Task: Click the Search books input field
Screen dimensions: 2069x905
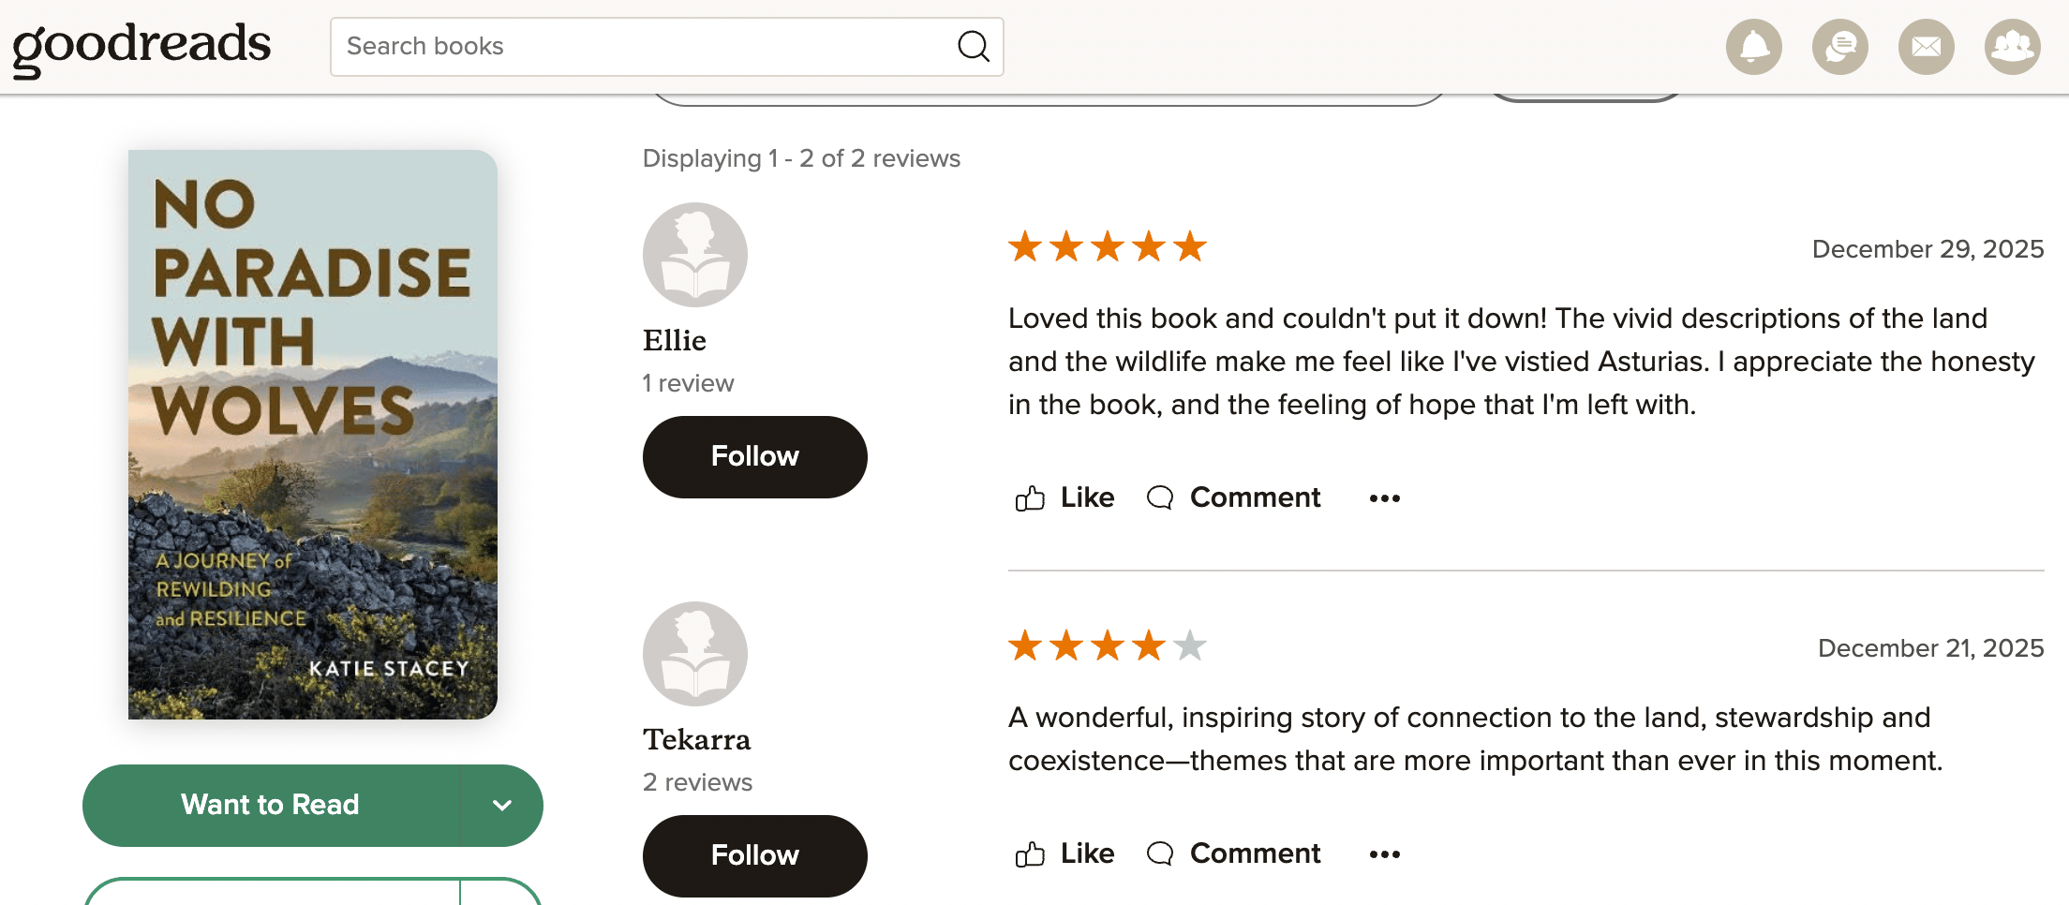Action: point(647,47)
